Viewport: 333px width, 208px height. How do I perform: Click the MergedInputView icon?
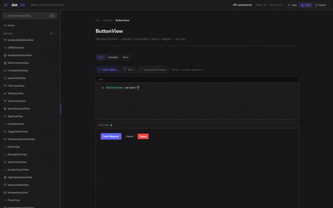coord(5,193)
